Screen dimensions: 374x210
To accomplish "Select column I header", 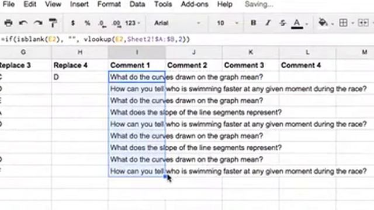I will (x=137, y=52).
